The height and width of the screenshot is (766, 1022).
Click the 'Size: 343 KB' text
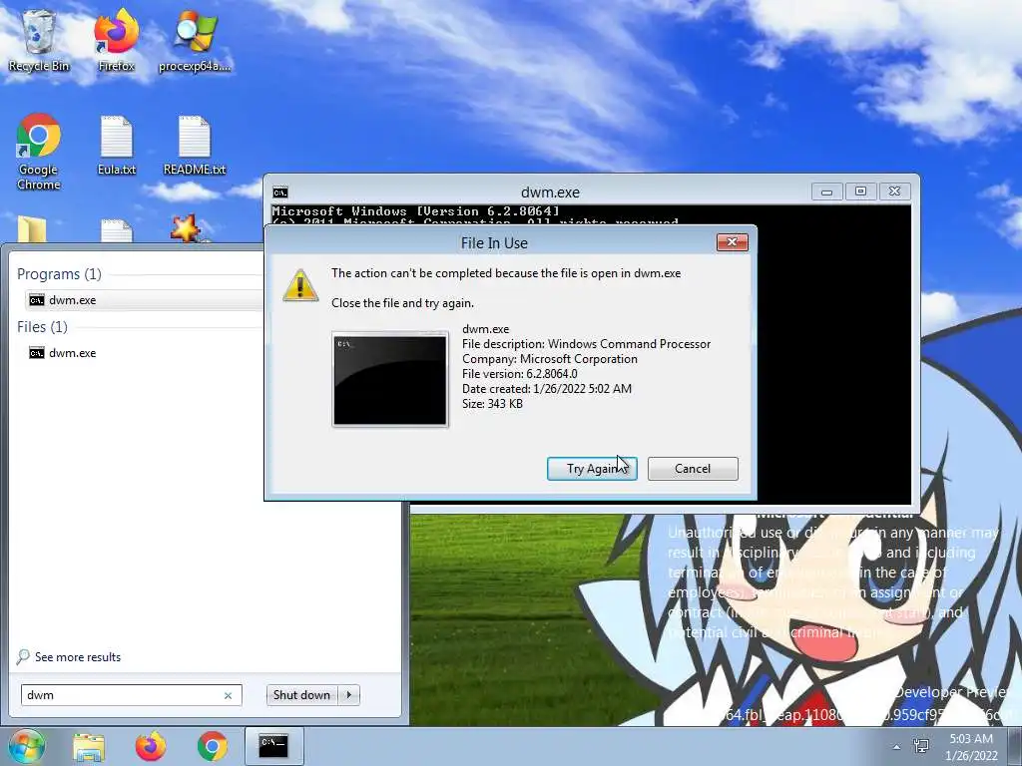click(492, 404)
